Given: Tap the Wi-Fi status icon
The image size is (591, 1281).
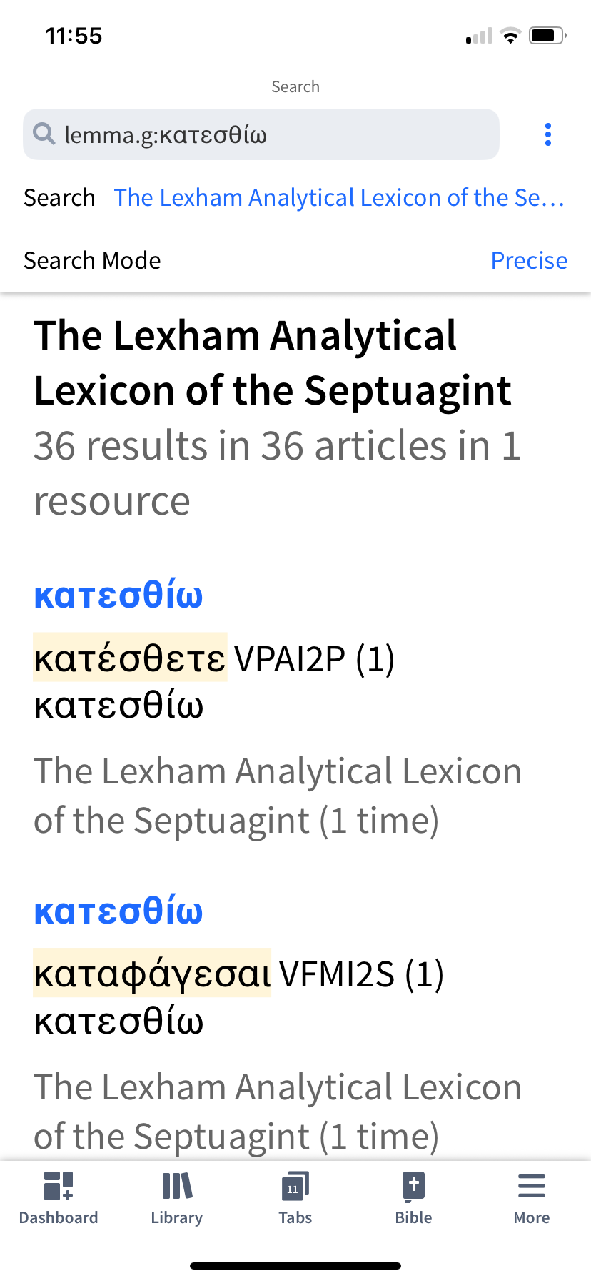Looking at the screenshot, I should [510, 35].
